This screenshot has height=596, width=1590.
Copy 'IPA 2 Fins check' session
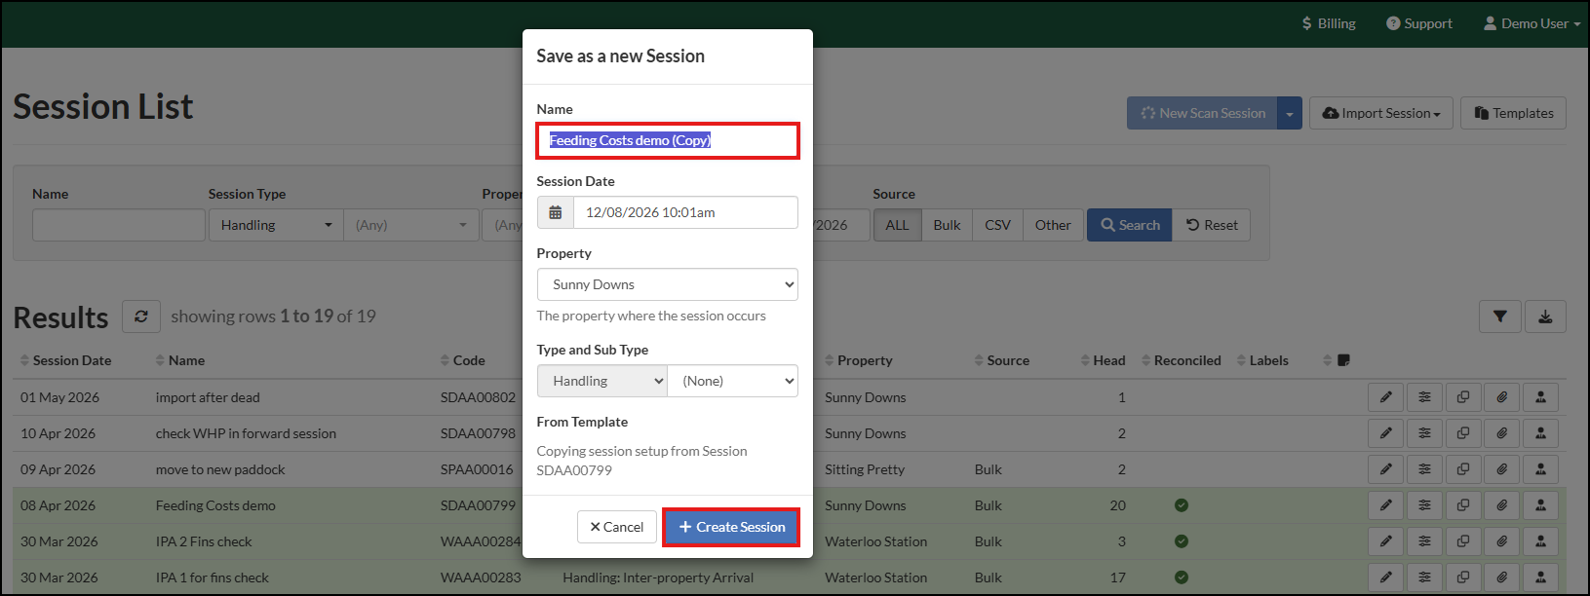pos(1463,541)
